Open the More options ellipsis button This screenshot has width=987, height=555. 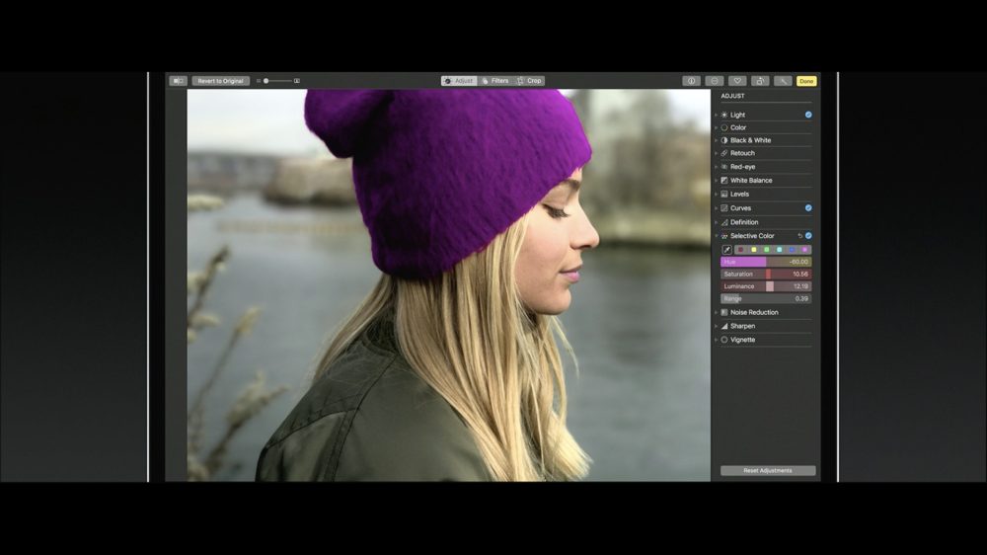[x=714, y=81]
